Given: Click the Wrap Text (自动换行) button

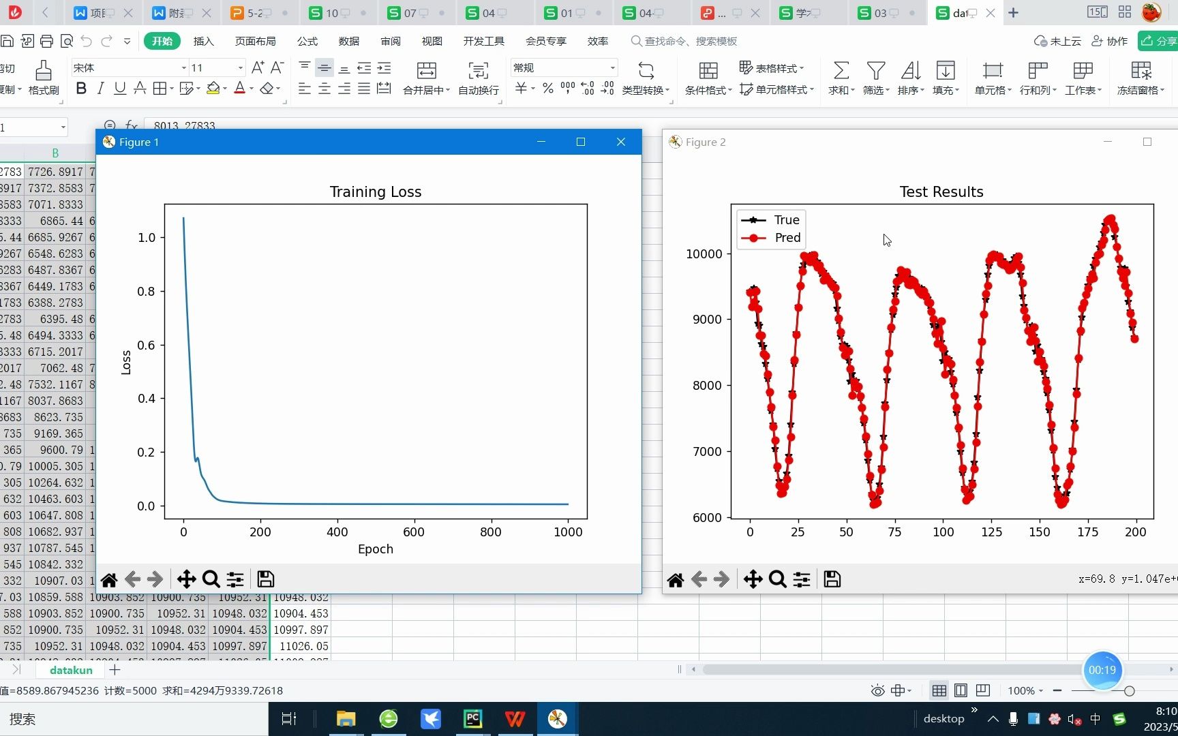Looking at the screenshot, I should [x=479, y=78].
